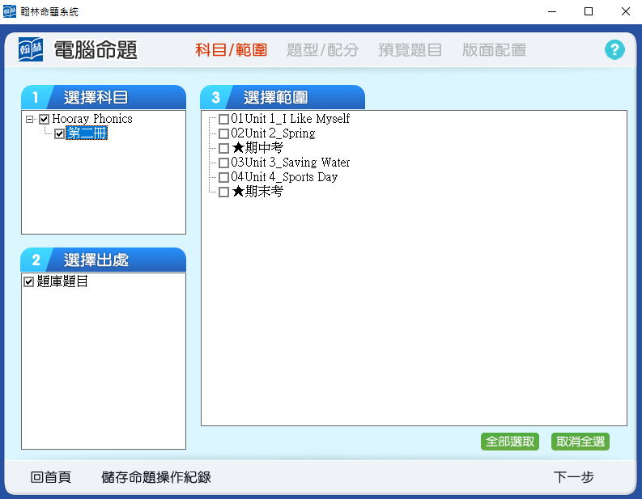This screenshot has height=499, width=642.
Task: Click 儲存命題操作紀錄
Action: [156, 477]
